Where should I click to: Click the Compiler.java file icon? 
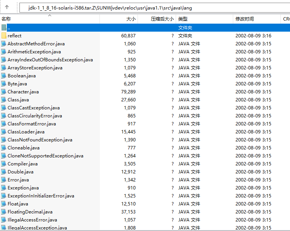4,164
